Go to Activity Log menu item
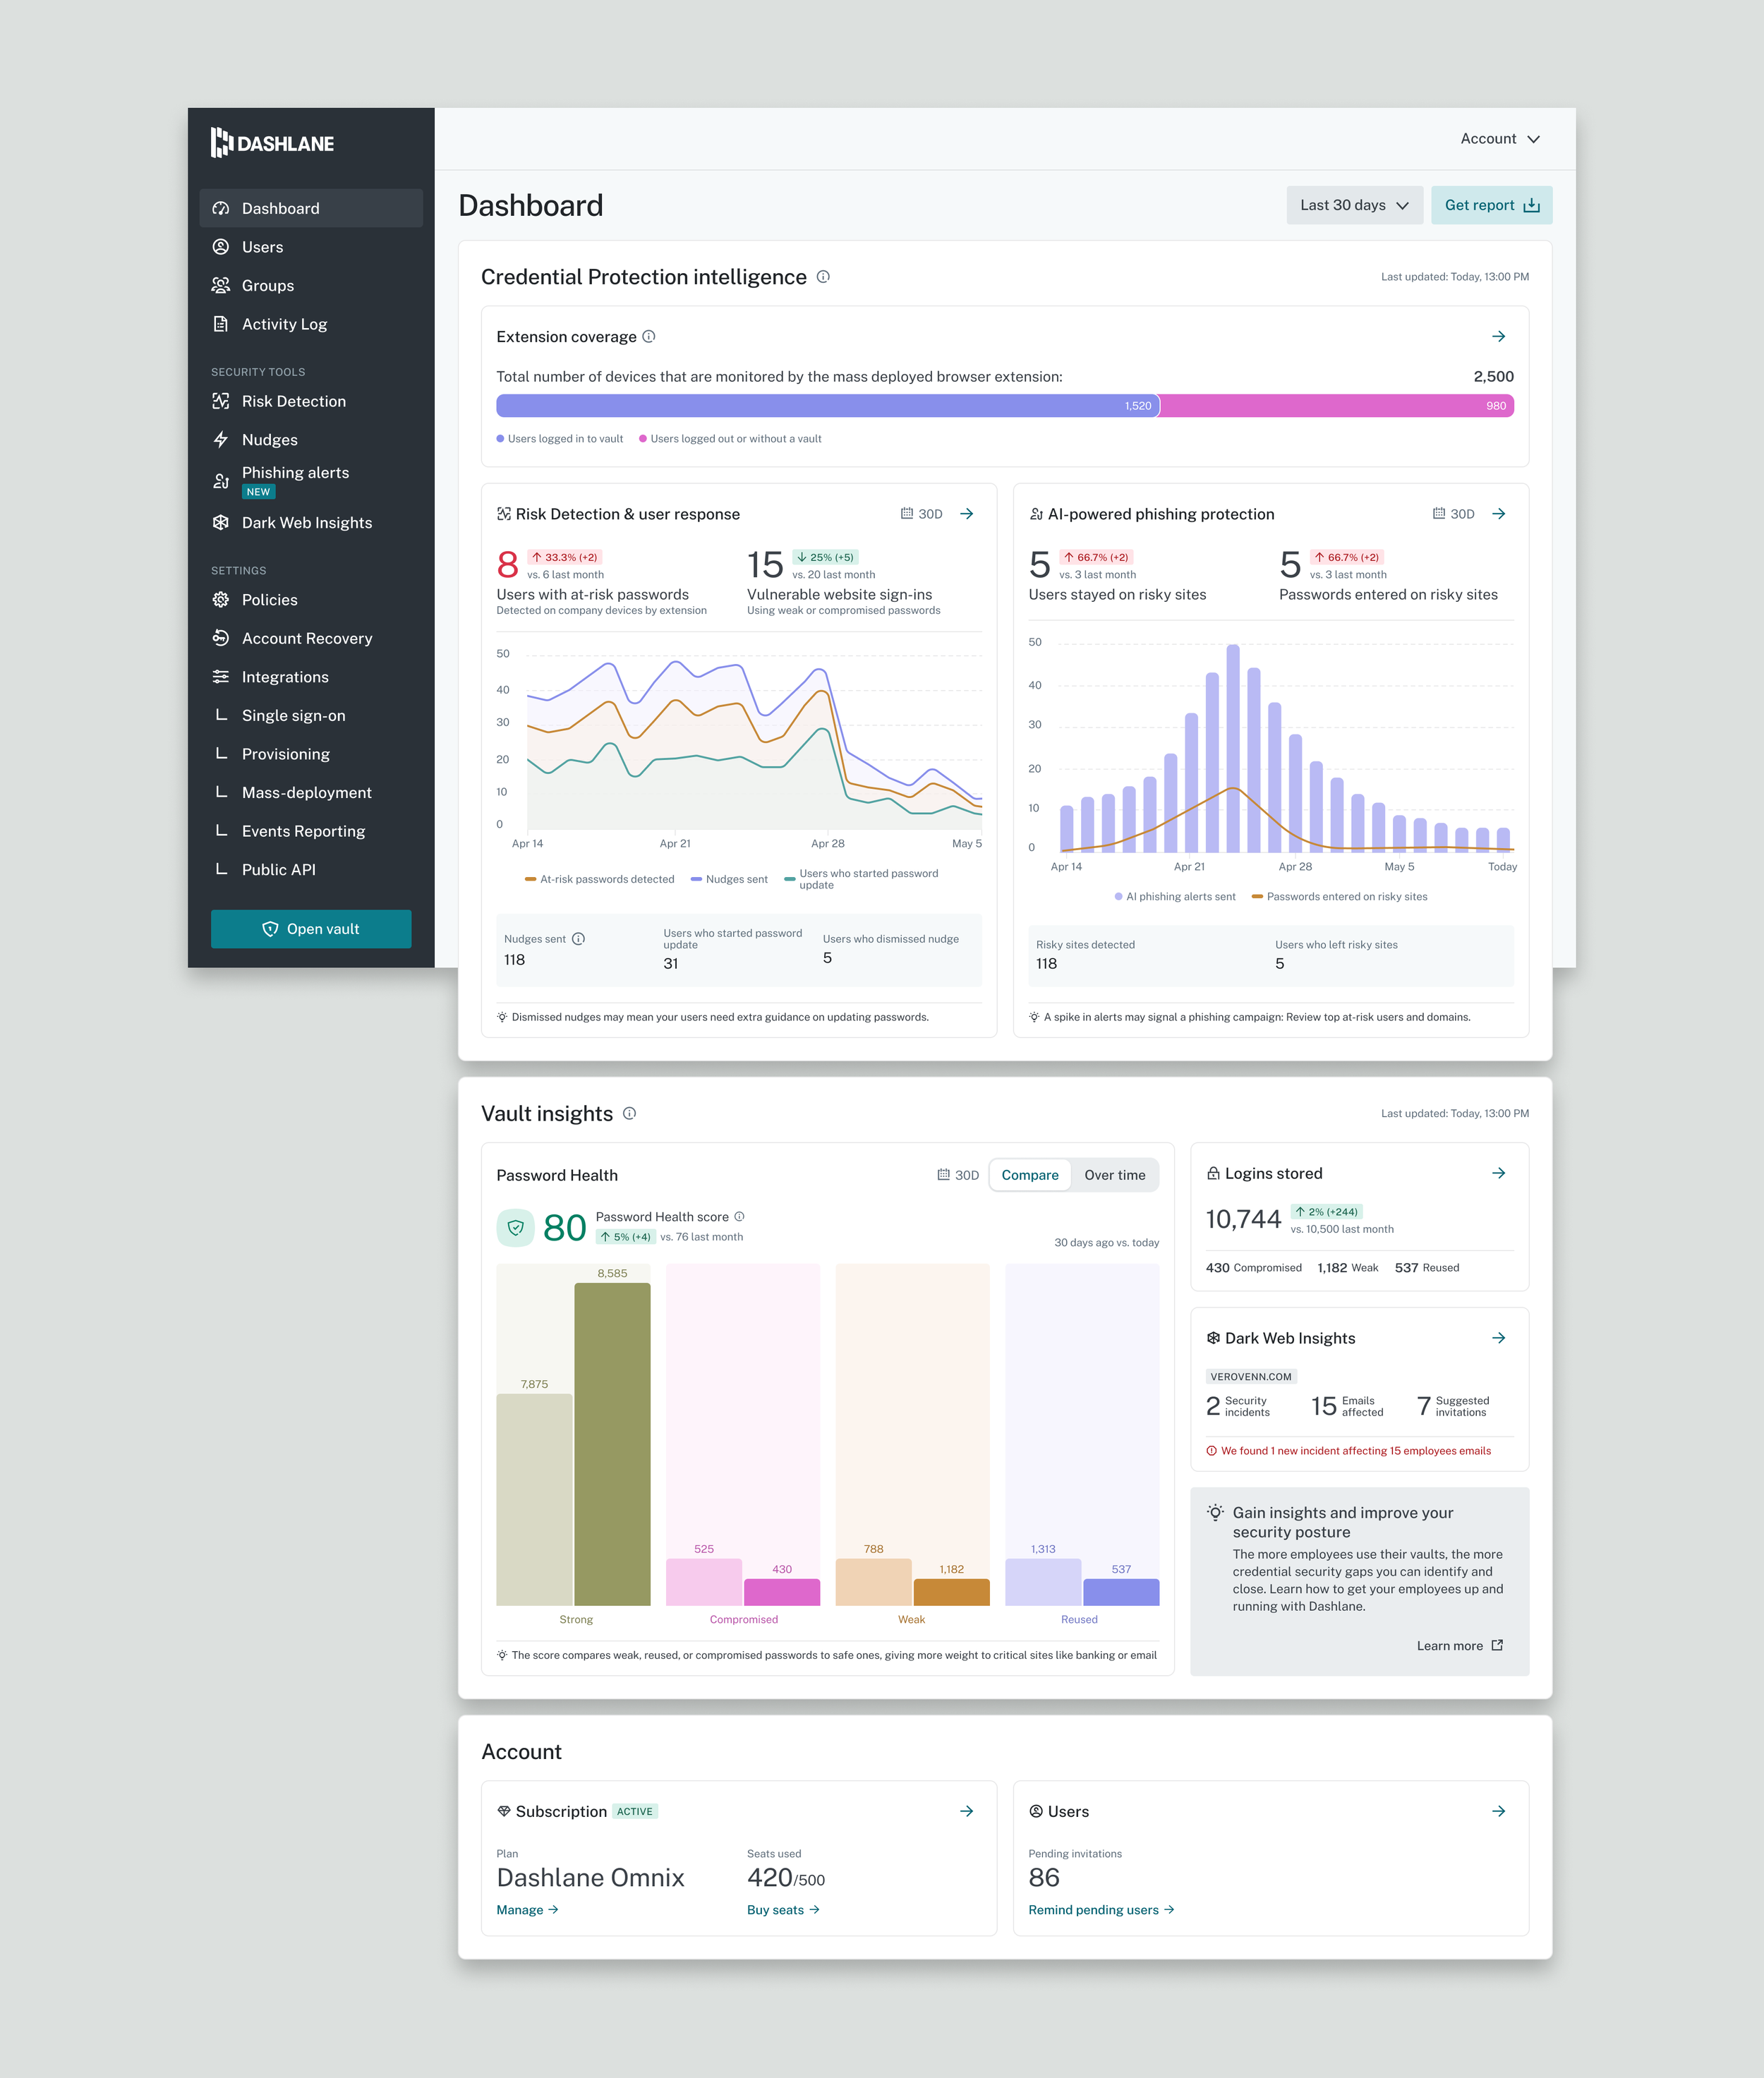The image size is (1764, 2078). coord(284,324)
